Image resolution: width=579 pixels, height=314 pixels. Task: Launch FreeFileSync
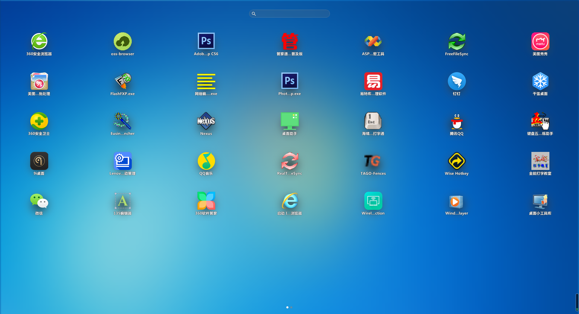457,41
